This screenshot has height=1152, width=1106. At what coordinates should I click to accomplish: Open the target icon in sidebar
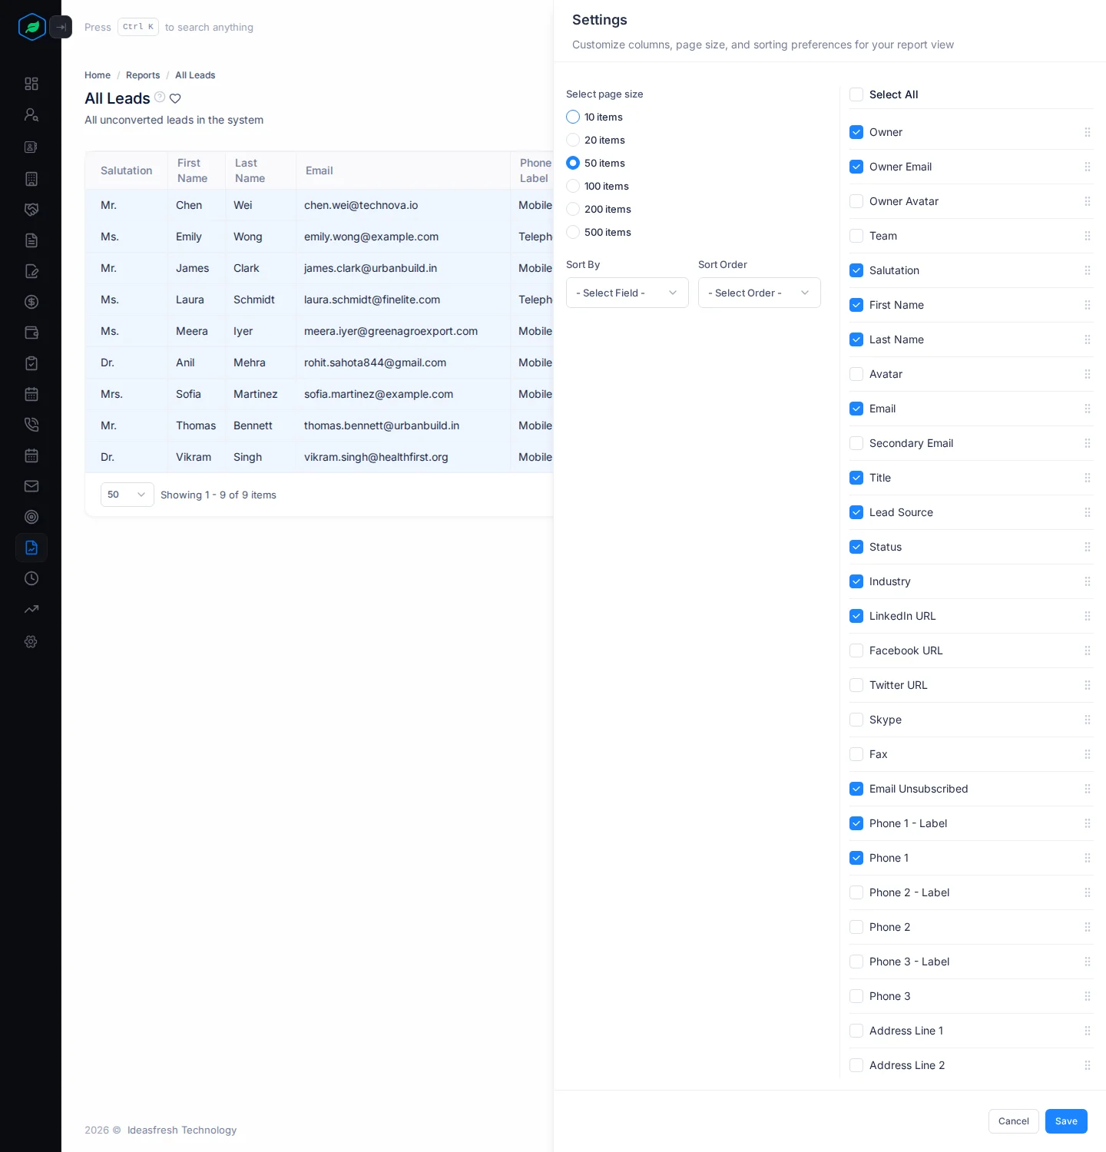pos(31,517)
